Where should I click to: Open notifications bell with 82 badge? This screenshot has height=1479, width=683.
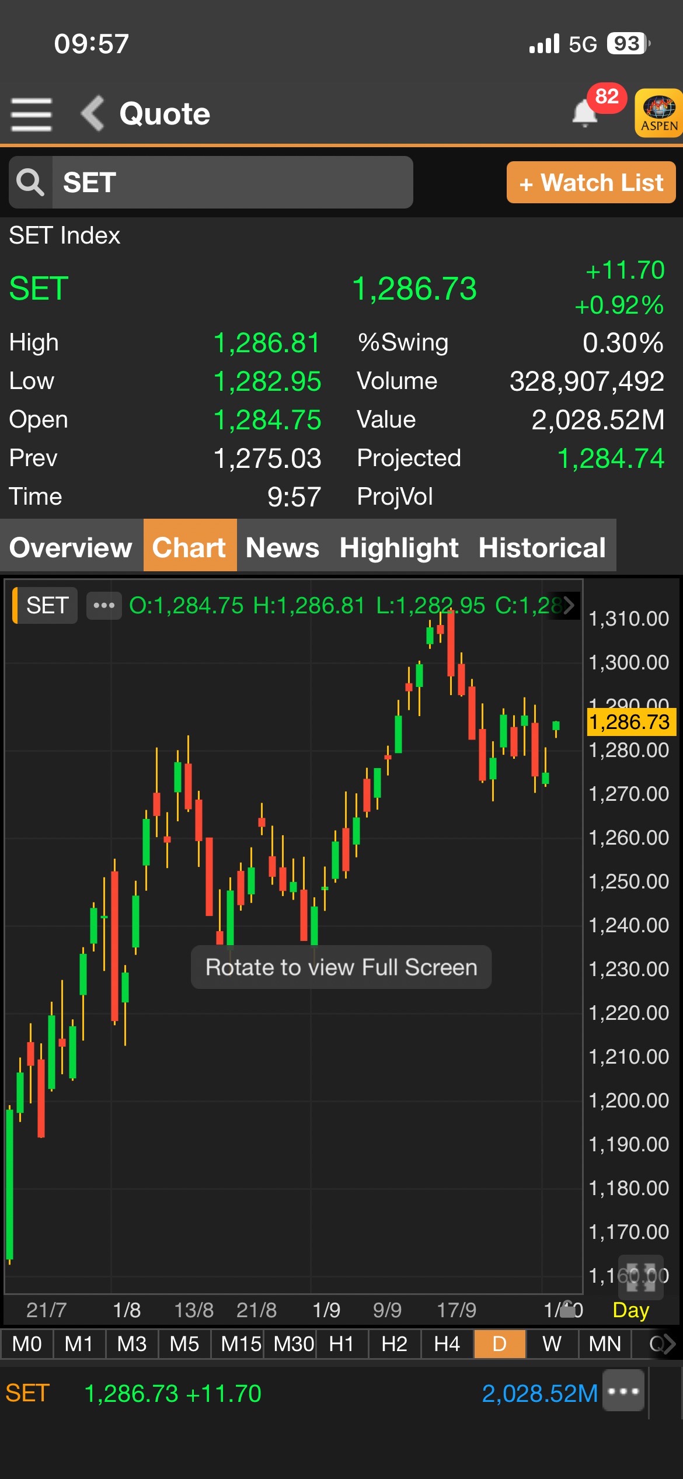tap(586, 113)
